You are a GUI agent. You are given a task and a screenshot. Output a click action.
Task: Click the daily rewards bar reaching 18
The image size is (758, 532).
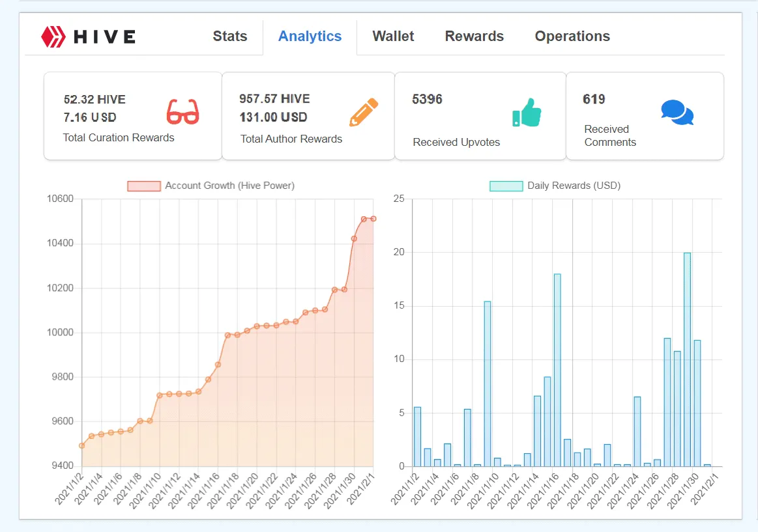coord(557,371)
